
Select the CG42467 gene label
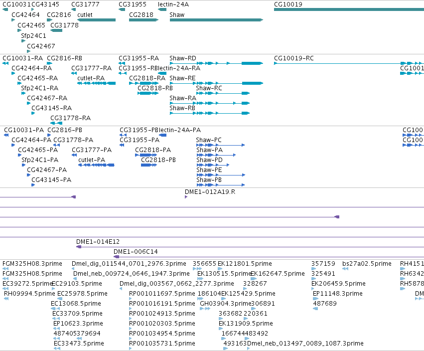[41, 46]
